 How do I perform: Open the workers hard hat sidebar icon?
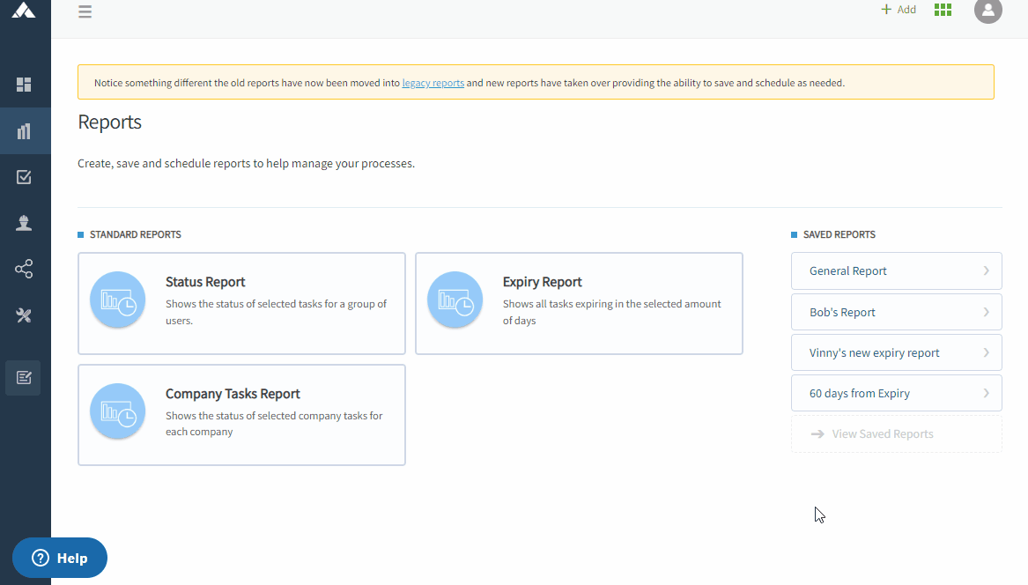(24, 223)
